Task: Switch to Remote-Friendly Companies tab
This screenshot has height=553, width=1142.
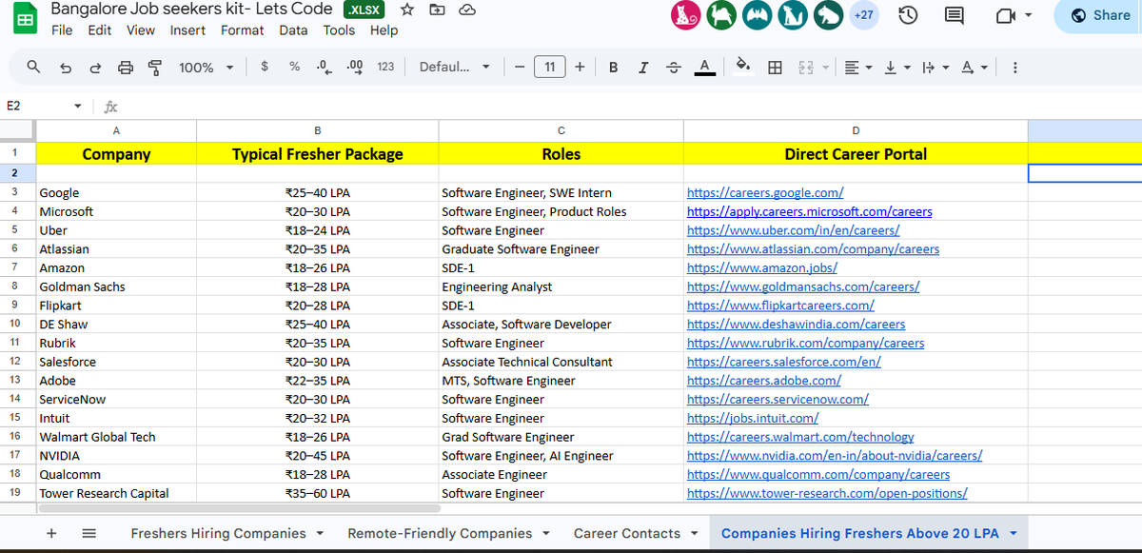Action: 440,533
